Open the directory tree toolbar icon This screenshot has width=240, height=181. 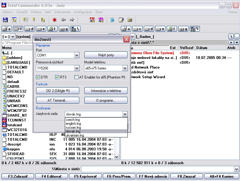14,20
